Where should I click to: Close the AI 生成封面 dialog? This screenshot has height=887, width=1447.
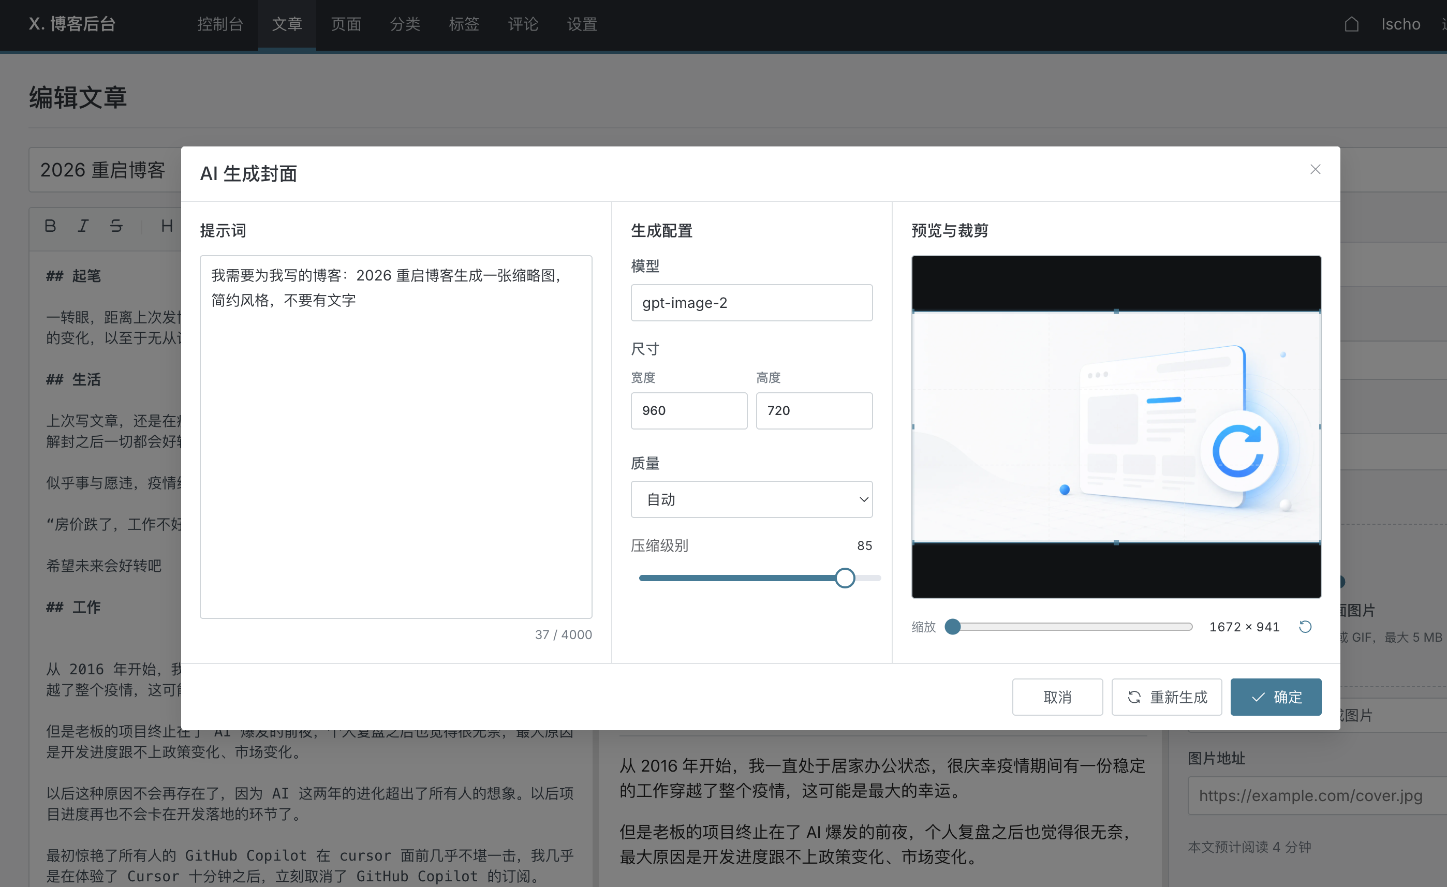tap(1315, 170)
